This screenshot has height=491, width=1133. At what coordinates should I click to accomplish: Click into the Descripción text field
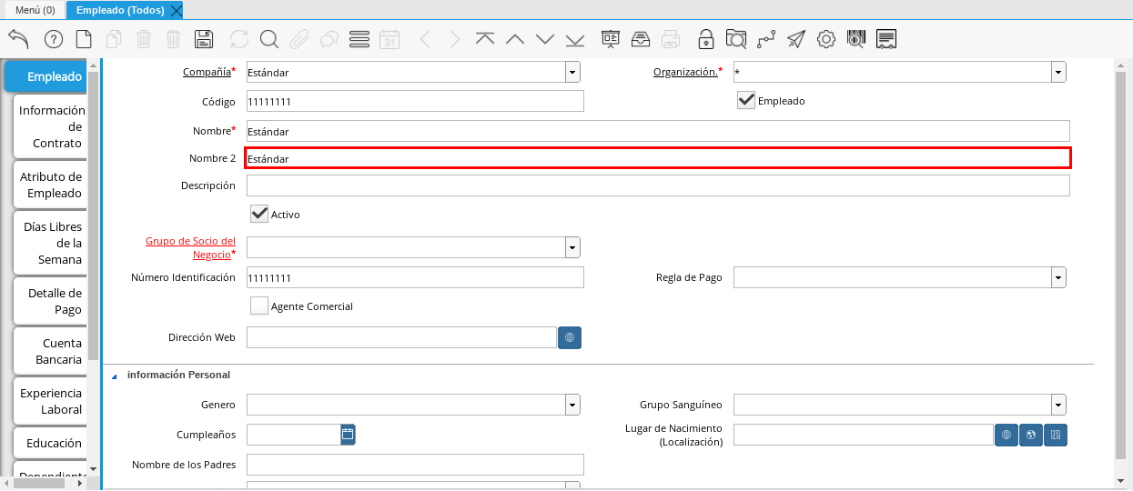[x=657, y=185]
